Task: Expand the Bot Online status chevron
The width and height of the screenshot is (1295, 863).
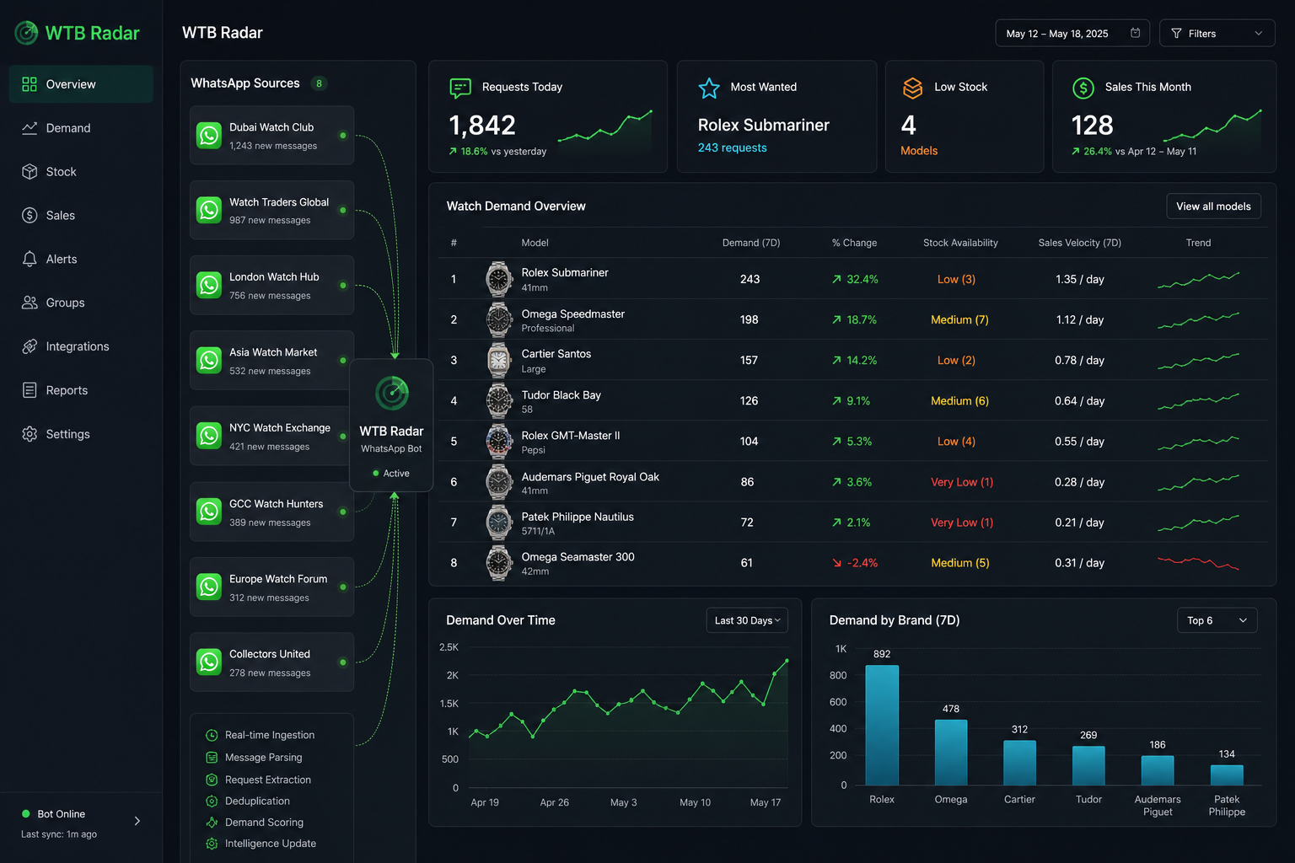Action: (137, 821)
